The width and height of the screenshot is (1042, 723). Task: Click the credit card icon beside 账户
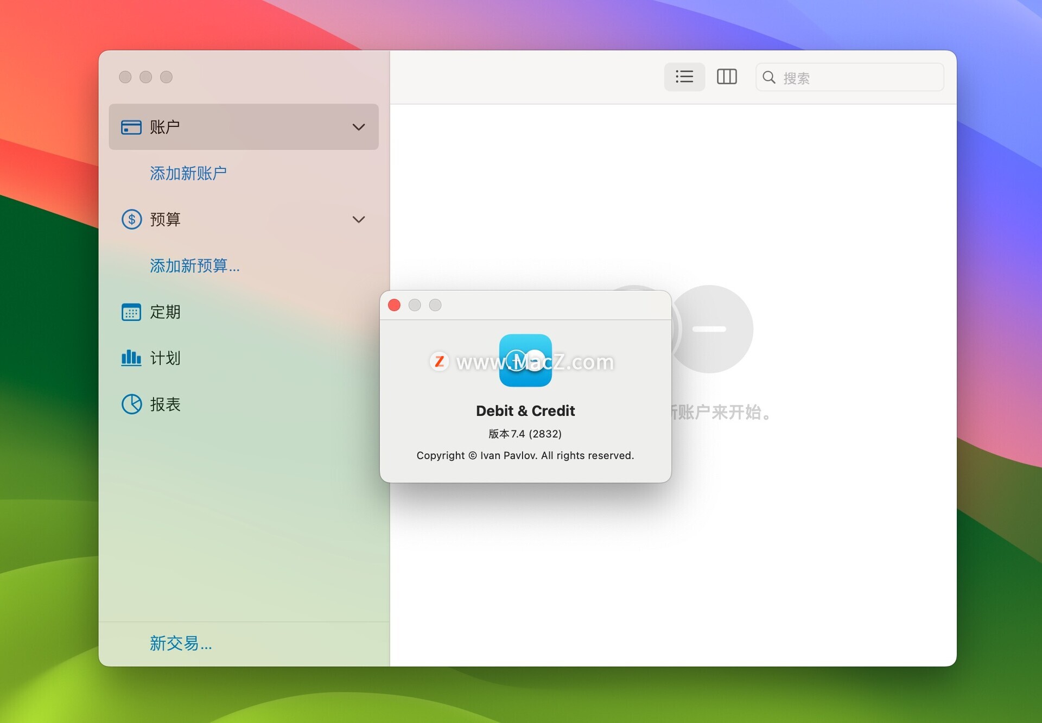(x=131, y=127)
